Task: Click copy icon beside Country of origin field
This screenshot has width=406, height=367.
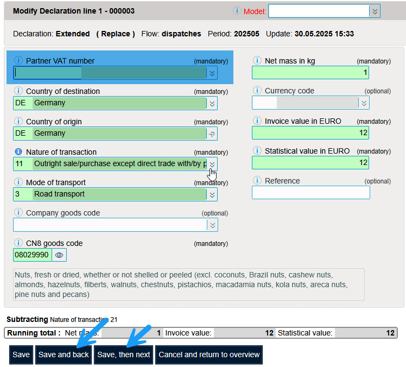Action: [x=212, y=134]
